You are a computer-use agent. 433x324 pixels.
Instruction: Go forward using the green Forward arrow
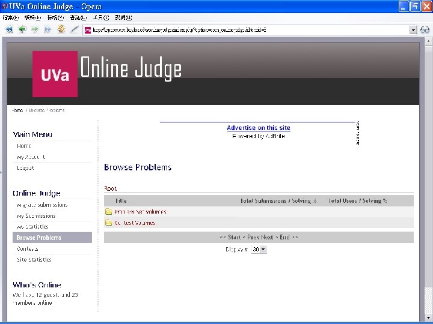35,29
